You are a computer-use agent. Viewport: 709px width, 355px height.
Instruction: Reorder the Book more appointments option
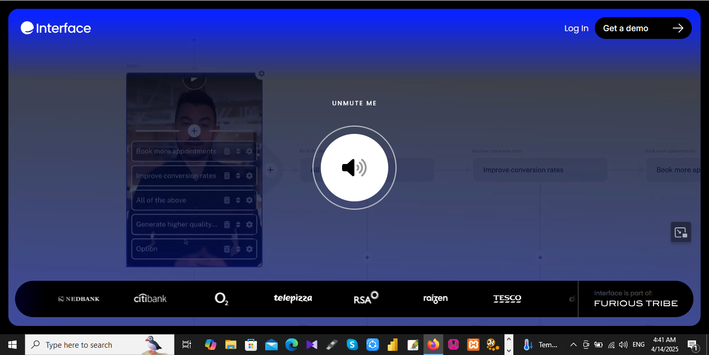coord(238,152)
